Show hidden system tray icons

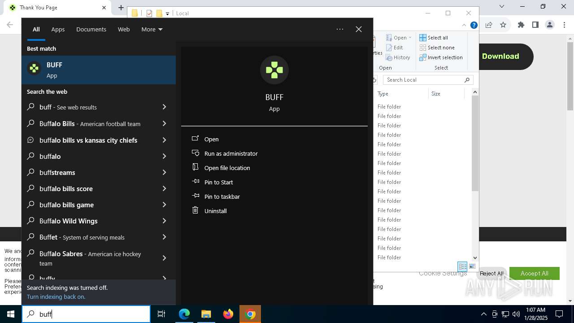483,314
